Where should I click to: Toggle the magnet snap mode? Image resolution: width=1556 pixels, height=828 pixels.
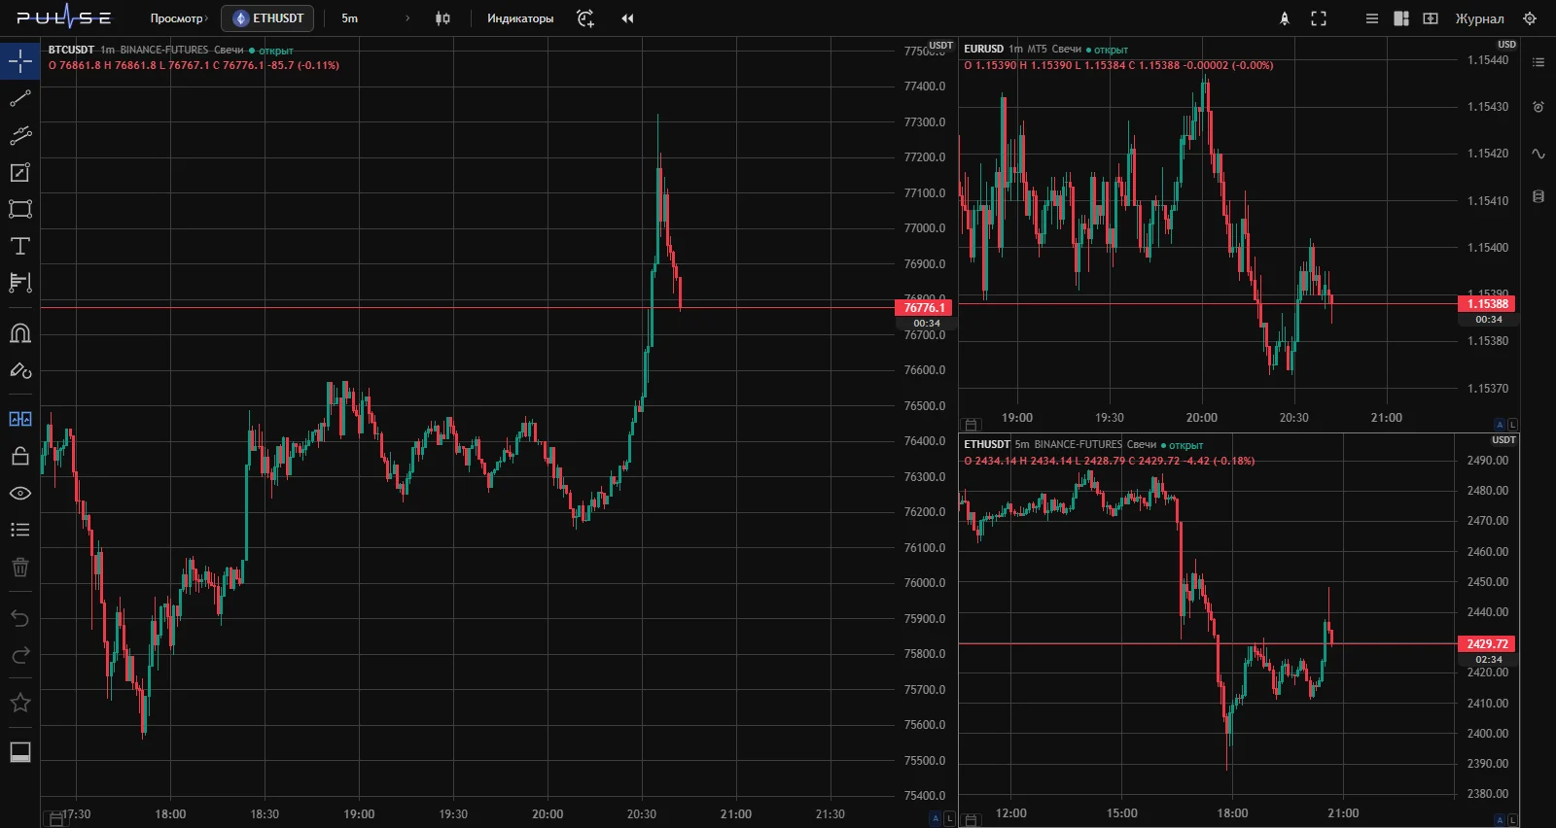(19, 333)
